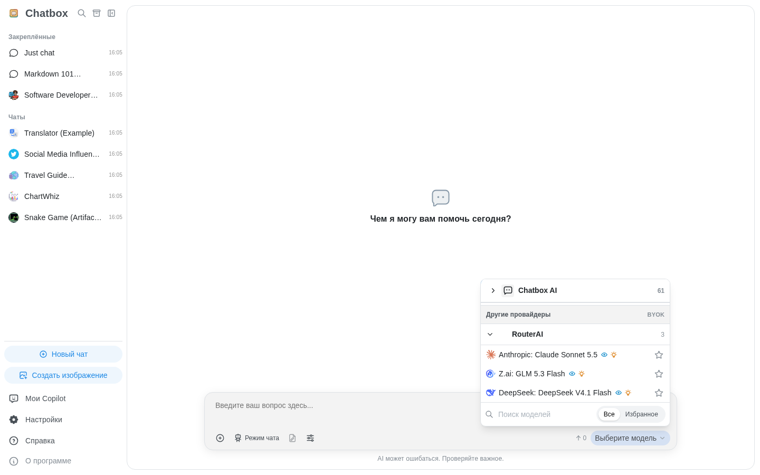Collapse sidebar with the panel icon
This screenshot has width=760, height=475.
[111, 13]
